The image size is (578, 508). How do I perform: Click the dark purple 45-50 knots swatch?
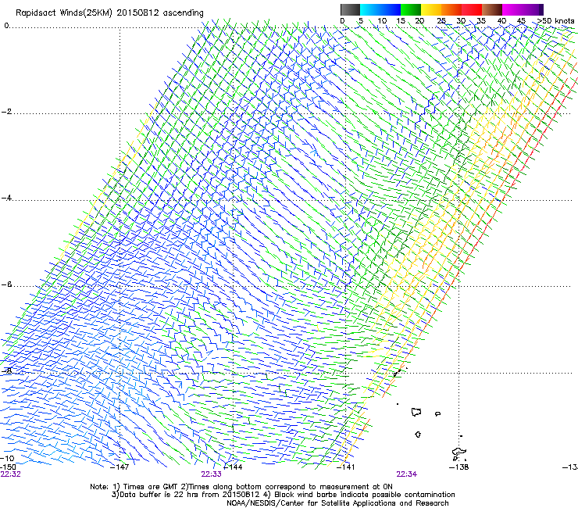click(533, 9)
